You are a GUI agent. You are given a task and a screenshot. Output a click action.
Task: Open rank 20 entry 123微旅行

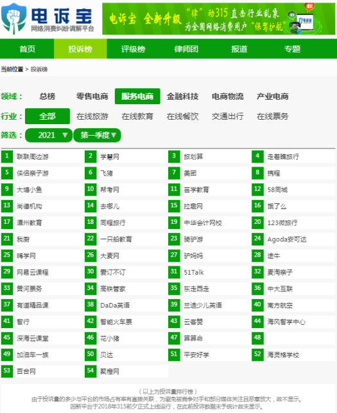[x=282, y=223]
